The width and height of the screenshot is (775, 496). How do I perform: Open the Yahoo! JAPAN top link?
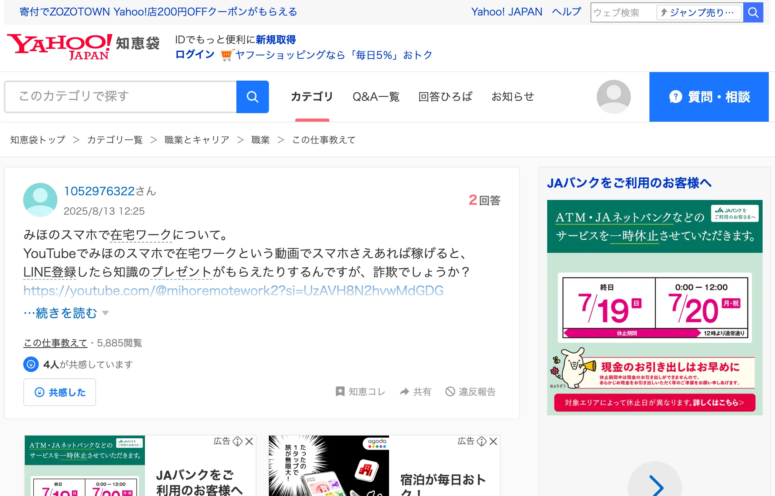506,12
